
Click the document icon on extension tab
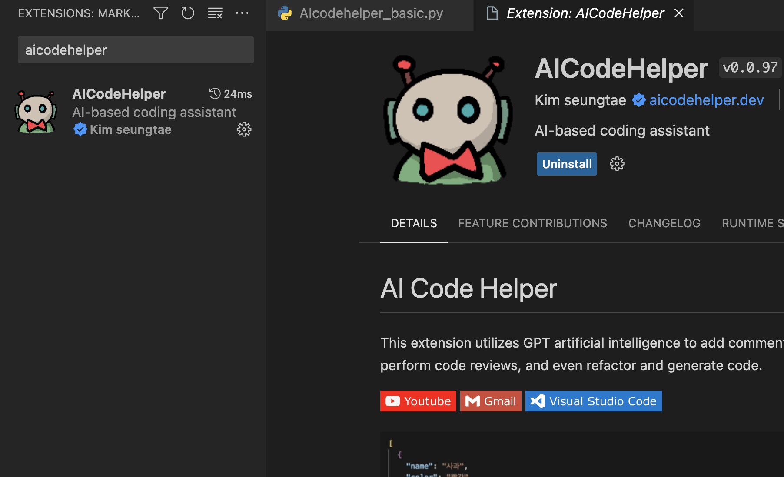pyautogui.click(x=492, y=13)
